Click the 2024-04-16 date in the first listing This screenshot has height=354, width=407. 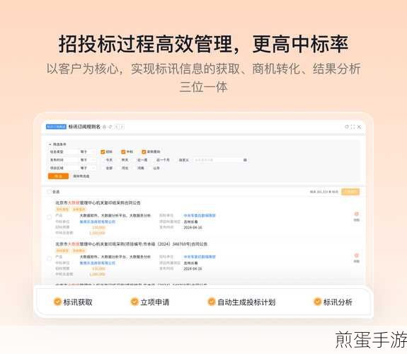(x=193, y=227)
